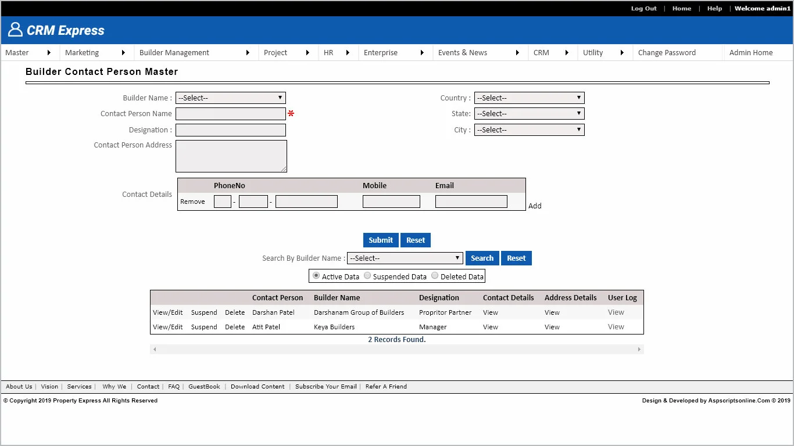Select the Deleted Data radio button

pyautogui.click(x=435, y=276)
